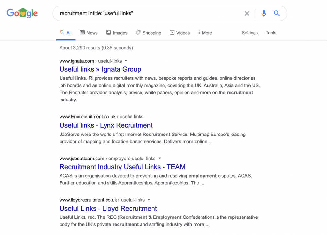Click the Google logo
Viewport: 327px width, 235px height.
tap(22, 13)
